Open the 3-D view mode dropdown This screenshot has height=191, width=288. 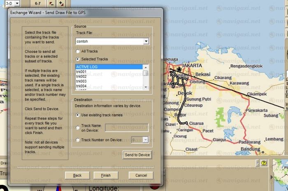click(17, 3)
